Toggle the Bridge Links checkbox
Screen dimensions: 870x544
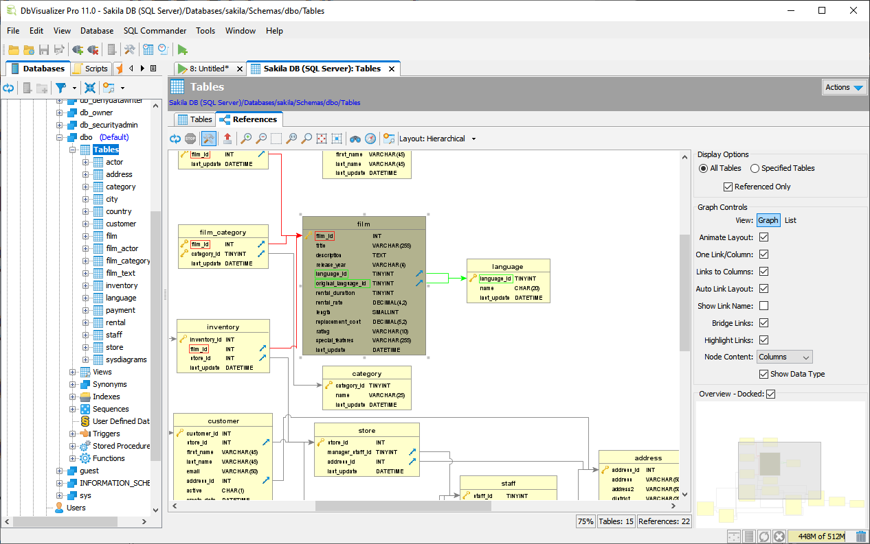point(763,323)
